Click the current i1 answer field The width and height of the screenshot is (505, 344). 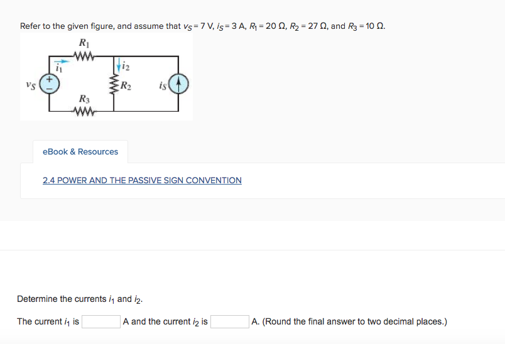pyautogui.click(x=101, y=322)
